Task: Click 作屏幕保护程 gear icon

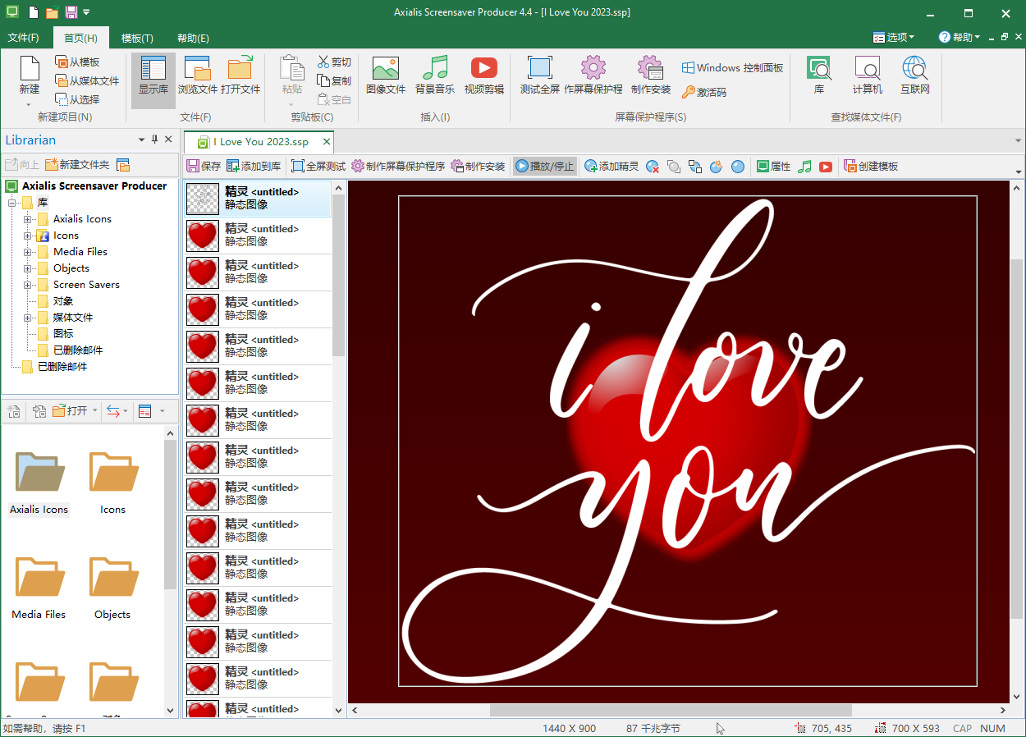Action: pos(593,76)
